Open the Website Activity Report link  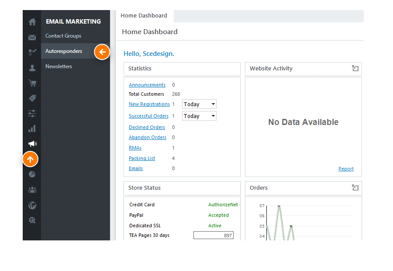pos(346,169)
